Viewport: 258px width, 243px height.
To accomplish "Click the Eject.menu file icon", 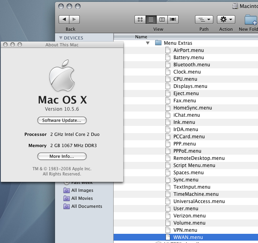I will tap(168, 94).
